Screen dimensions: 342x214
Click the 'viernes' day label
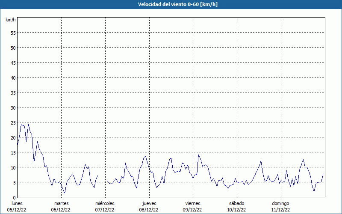point(193,204)
